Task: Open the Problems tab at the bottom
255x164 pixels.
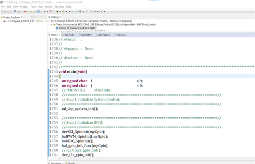Action: [x=55, y=163]
